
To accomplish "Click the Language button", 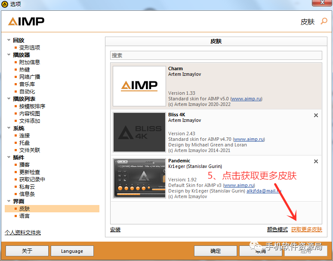I will [x=72, y=251].
